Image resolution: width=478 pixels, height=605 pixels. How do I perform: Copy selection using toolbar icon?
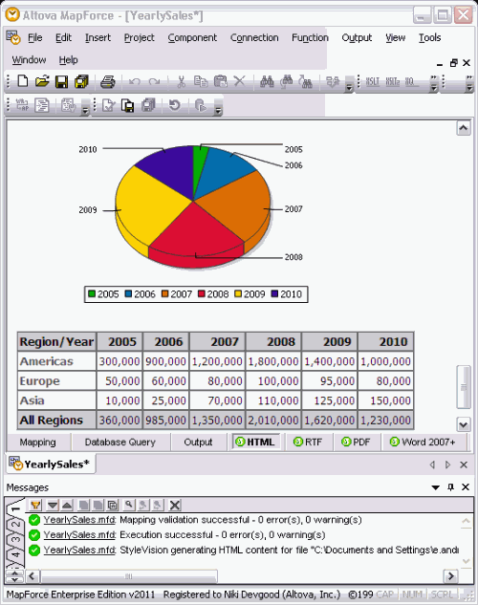(x=201, y=81)
